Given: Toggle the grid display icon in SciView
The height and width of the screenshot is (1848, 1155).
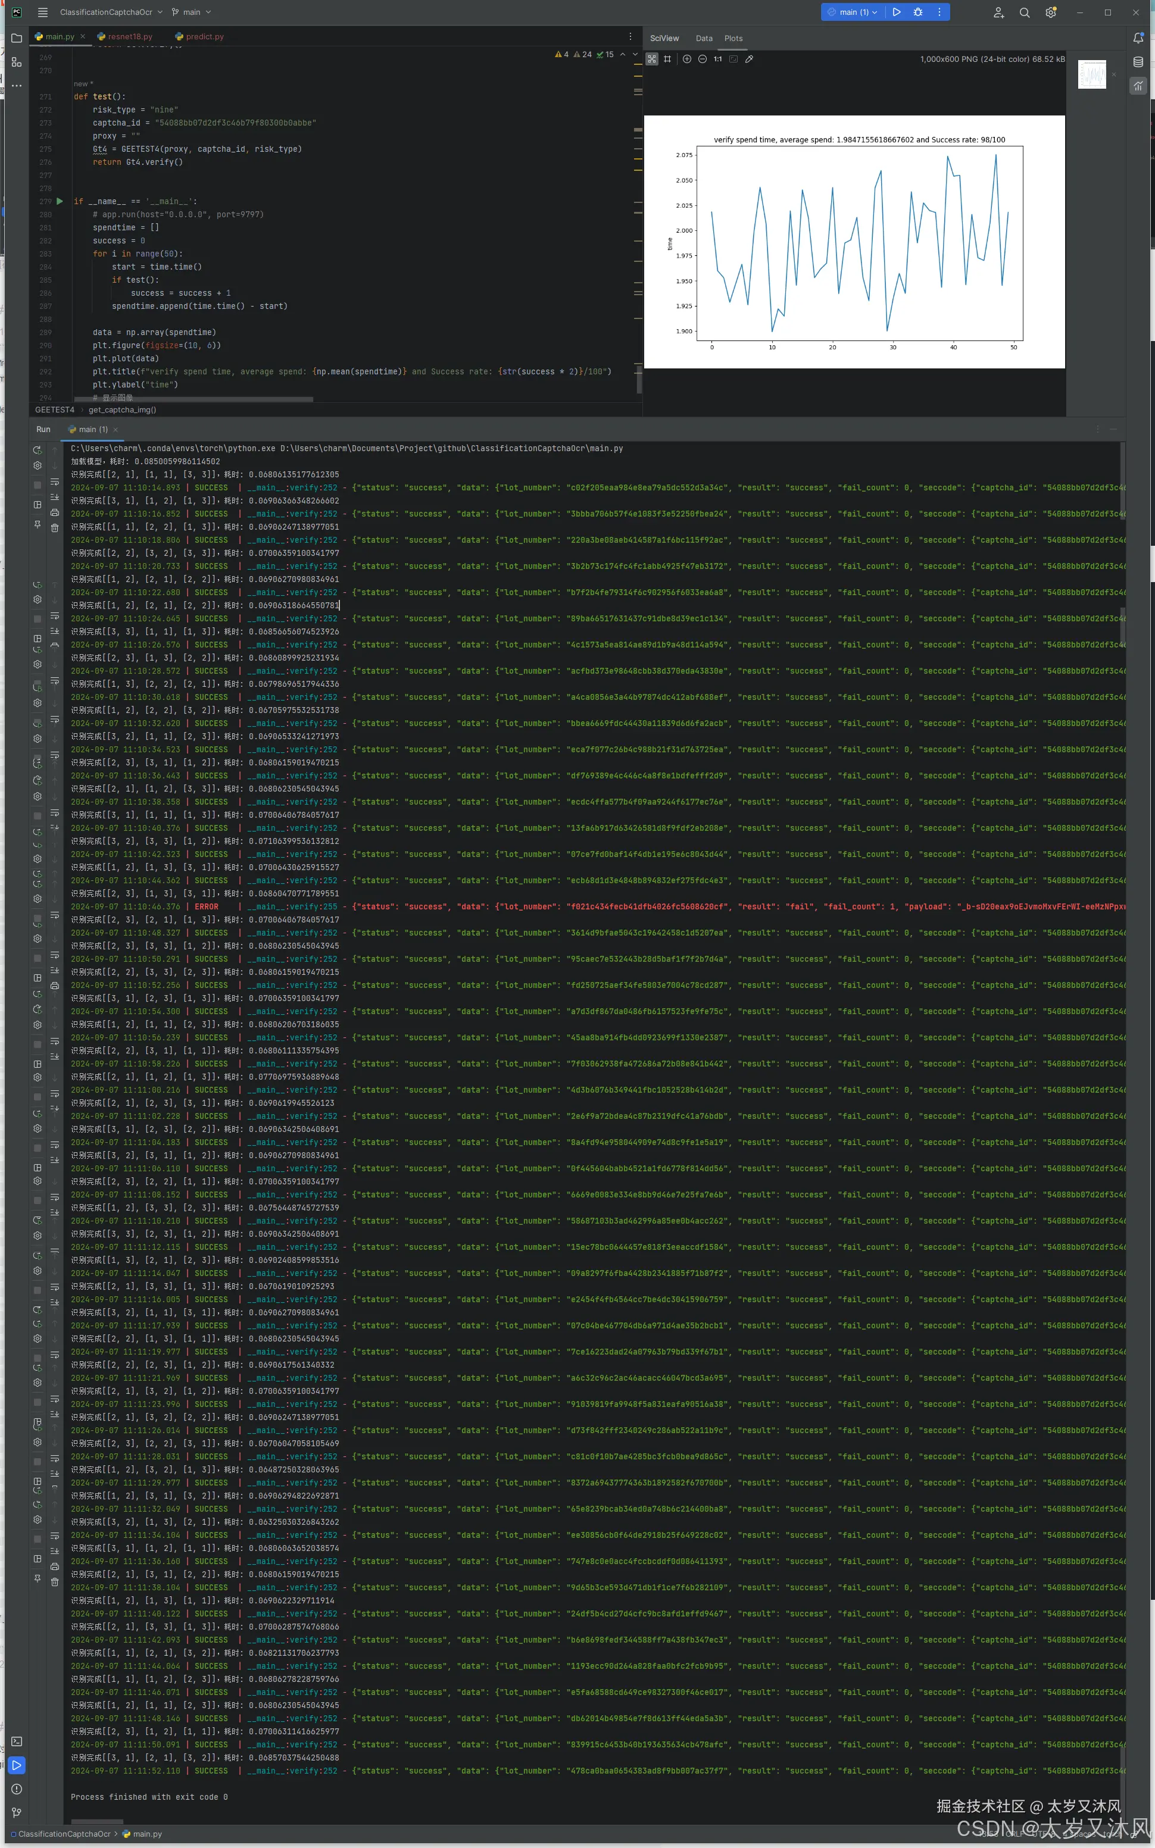Looking at the screenshot, I should [667, 59].
